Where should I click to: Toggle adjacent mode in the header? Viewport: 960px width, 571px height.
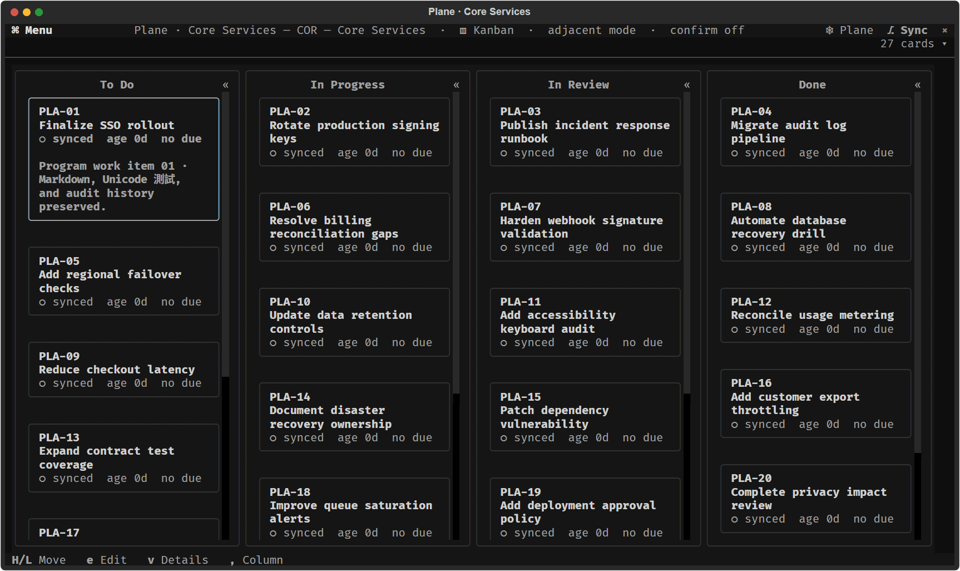[x=591, y=30]
